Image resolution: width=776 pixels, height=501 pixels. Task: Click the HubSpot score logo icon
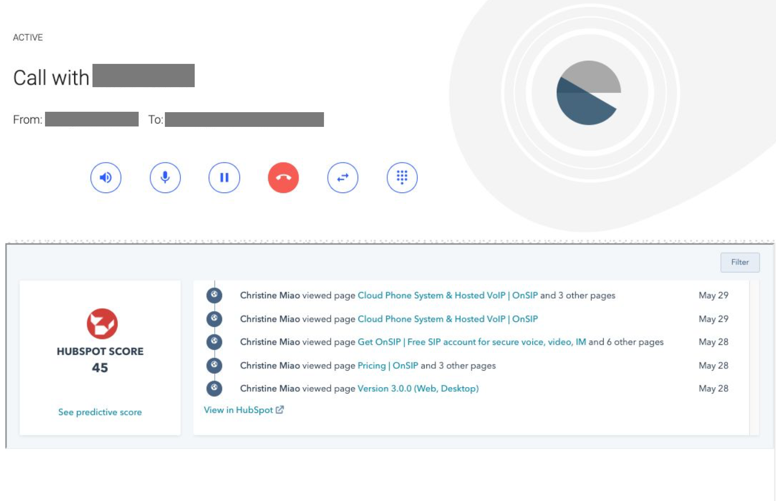click(x=102, y=323)
